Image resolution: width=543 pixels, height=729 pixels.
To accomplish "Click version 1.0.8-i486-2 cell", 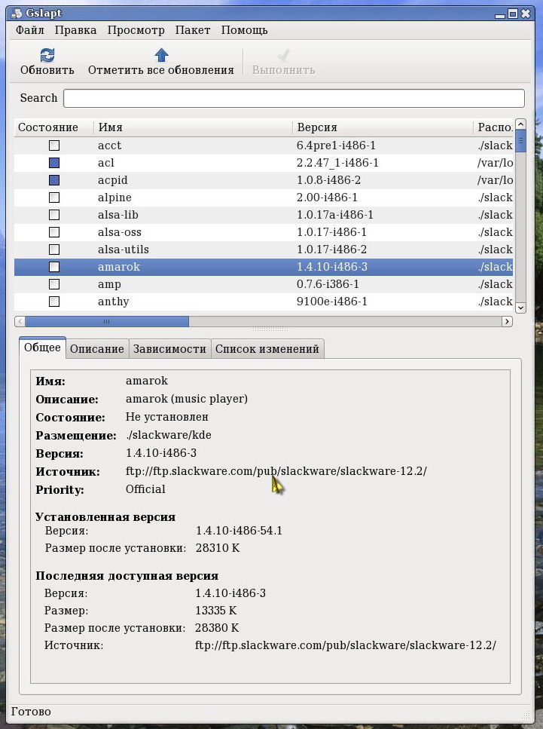I will [328, 180].
